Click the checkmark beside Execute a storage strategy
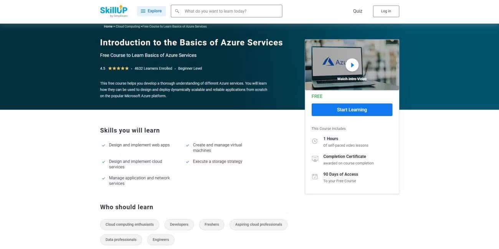This screenshot has width=499, height=249. [188, 162]
